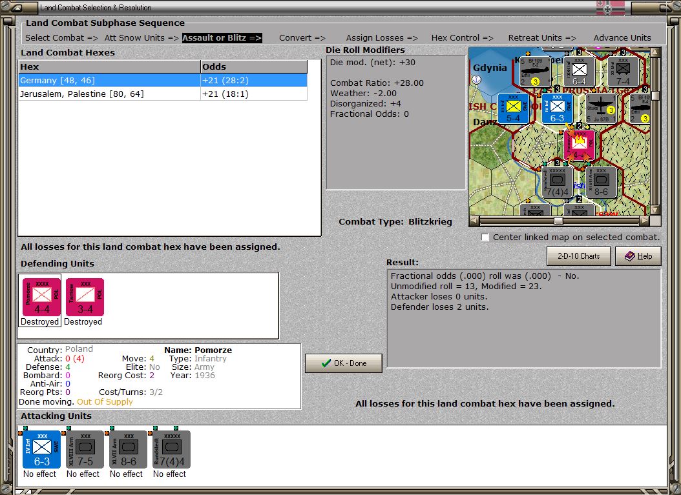
Task: Select the Tarnow 3-4 defending unit counter
Action: coord(85,297)
